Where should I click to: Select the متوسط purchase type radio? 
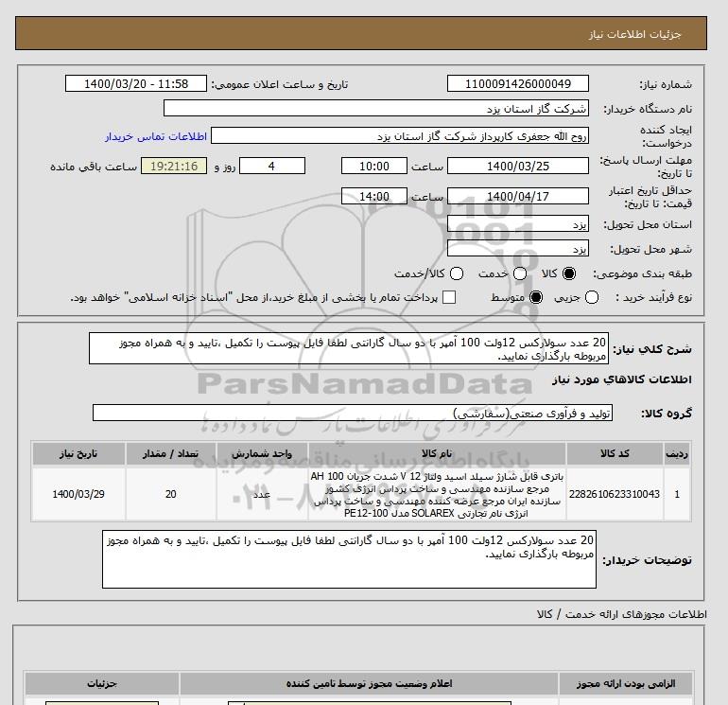coord(536,297)
